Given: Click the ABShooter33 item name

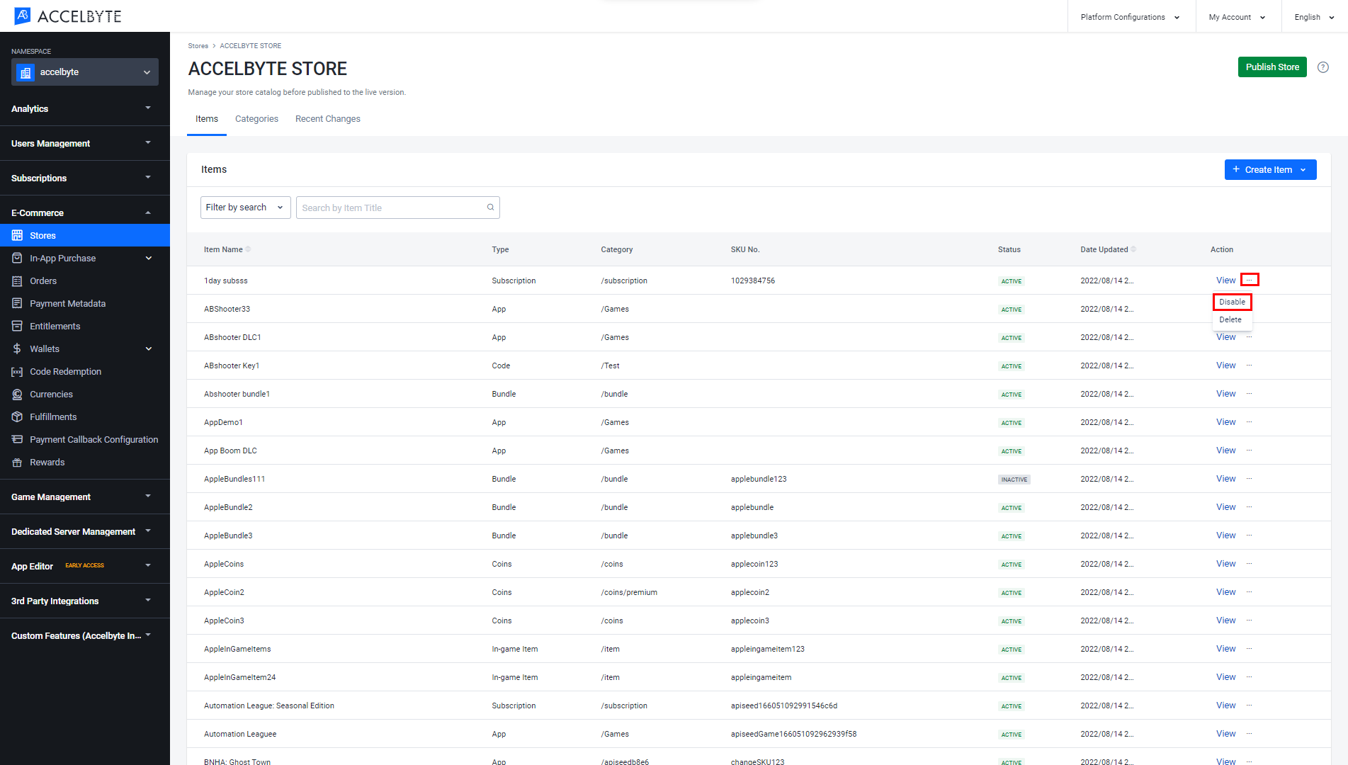Looking at the screenshot, I should pos(227,309).
